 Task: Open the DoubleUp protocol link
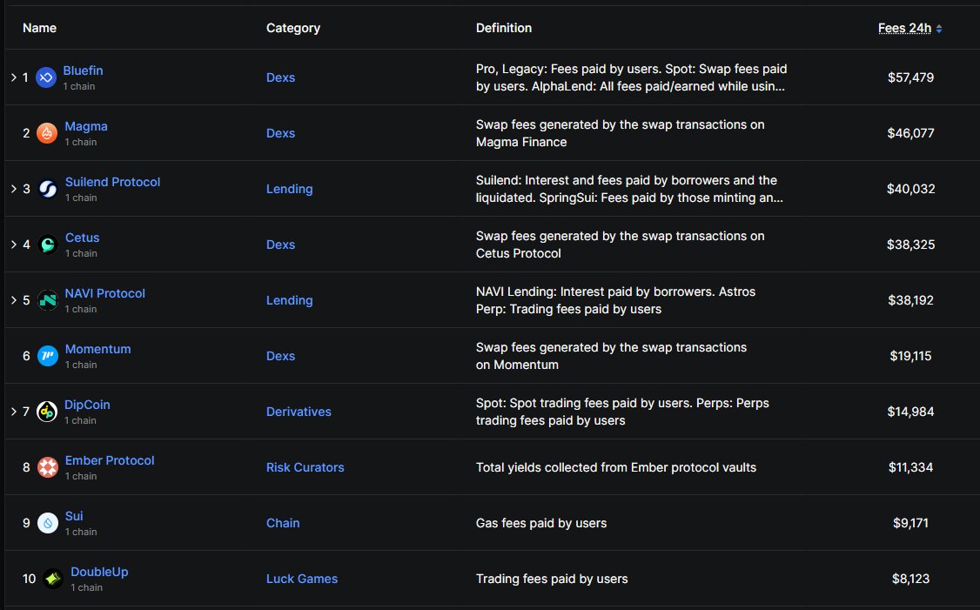click(x=99, y=571)
